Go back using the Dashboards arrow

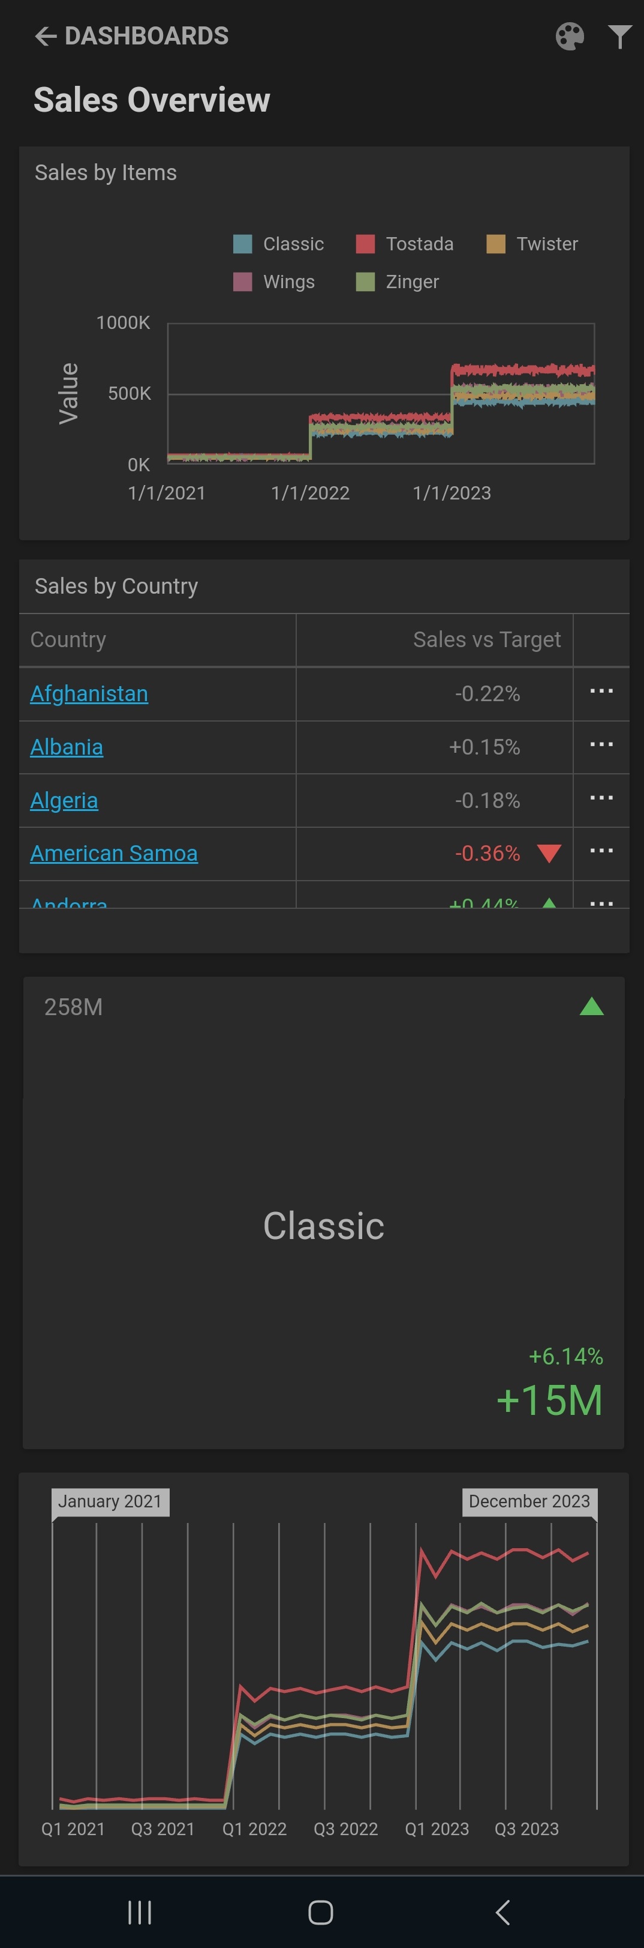tap(46, 36)
